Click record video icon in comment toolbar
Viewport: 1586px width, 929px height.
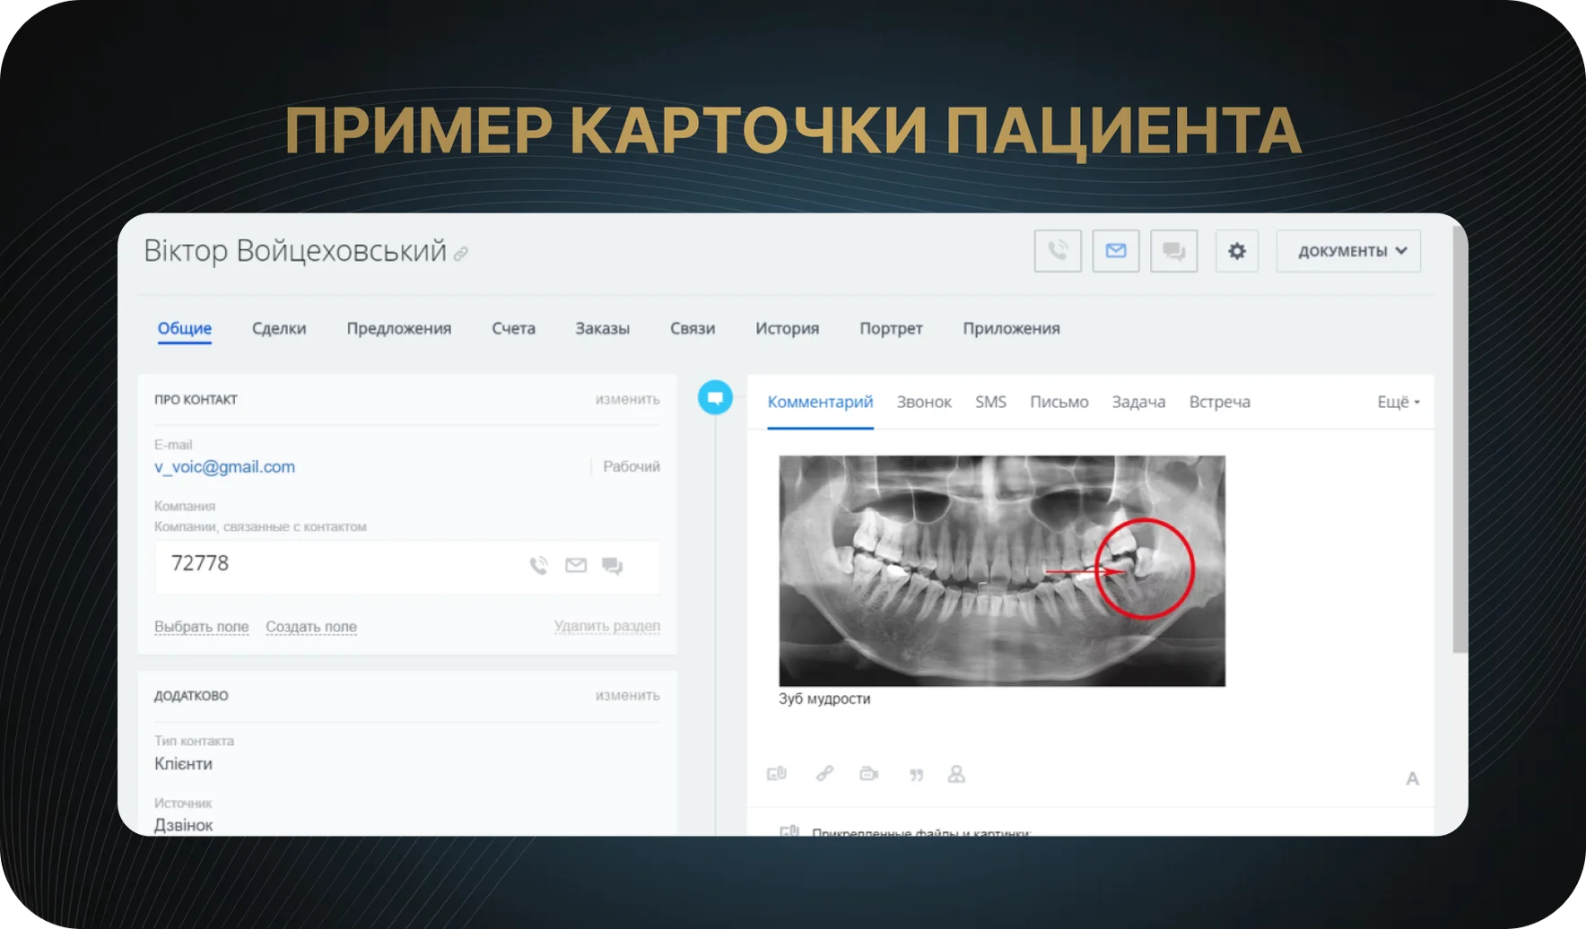868,773
